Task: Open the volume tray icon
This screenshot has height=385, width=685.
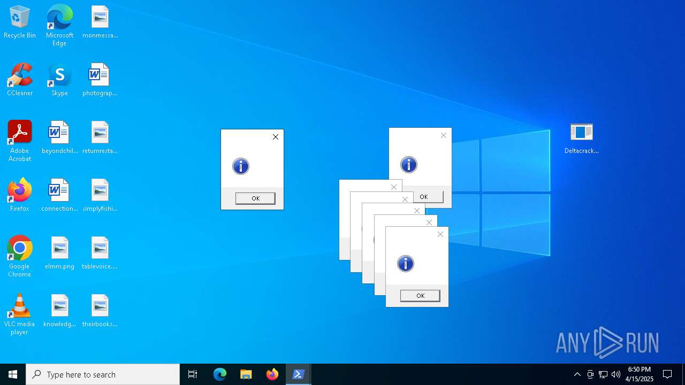Action: click(616, 374)
